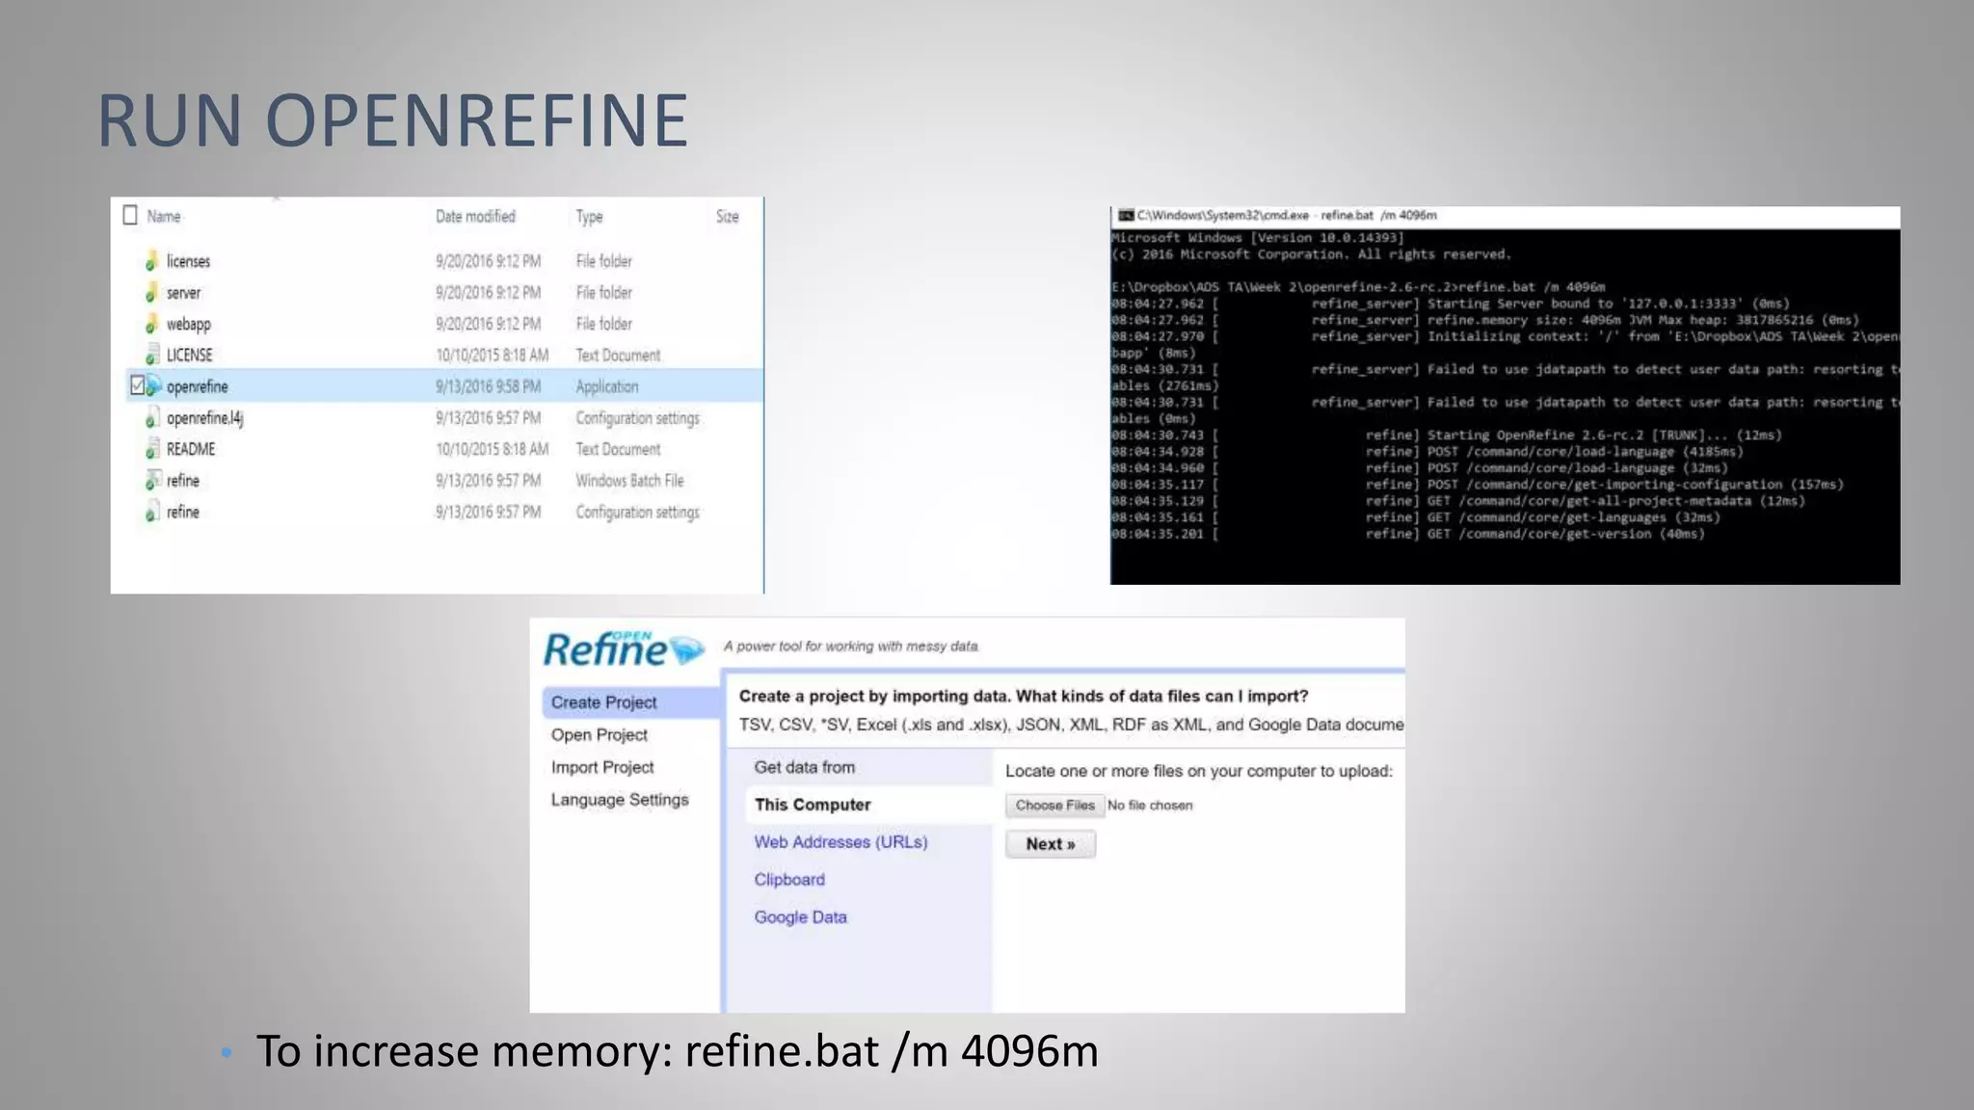The image size is (1974, 1110).
Task: Click 'Application' type cell
Action: point(607,387)
